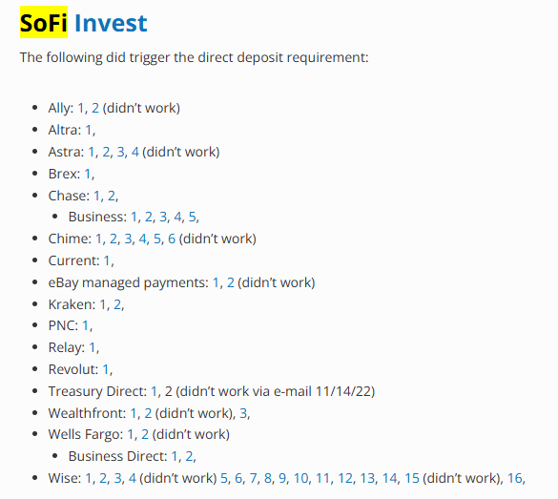Open Treasury Direct data point link 1
558x499 pixels.
(x=155, y=391)
